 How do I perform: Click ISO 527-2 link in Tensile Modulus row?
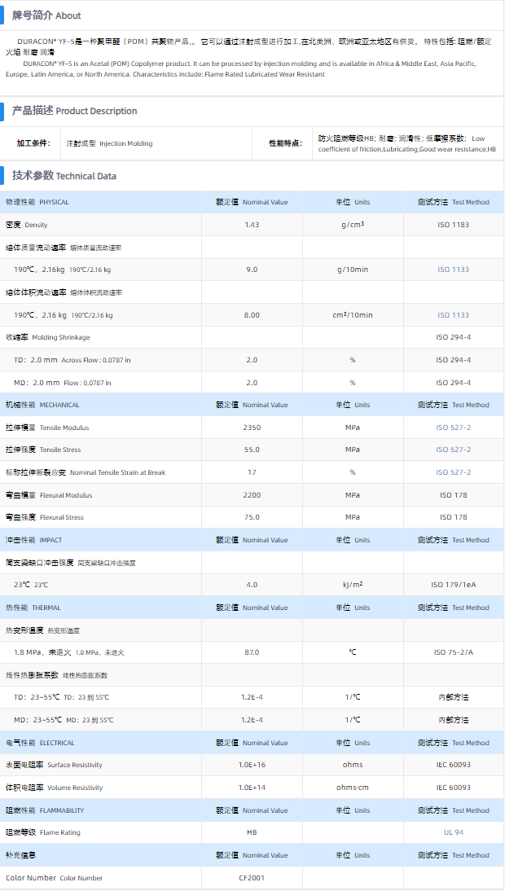[x=453, y=428]
